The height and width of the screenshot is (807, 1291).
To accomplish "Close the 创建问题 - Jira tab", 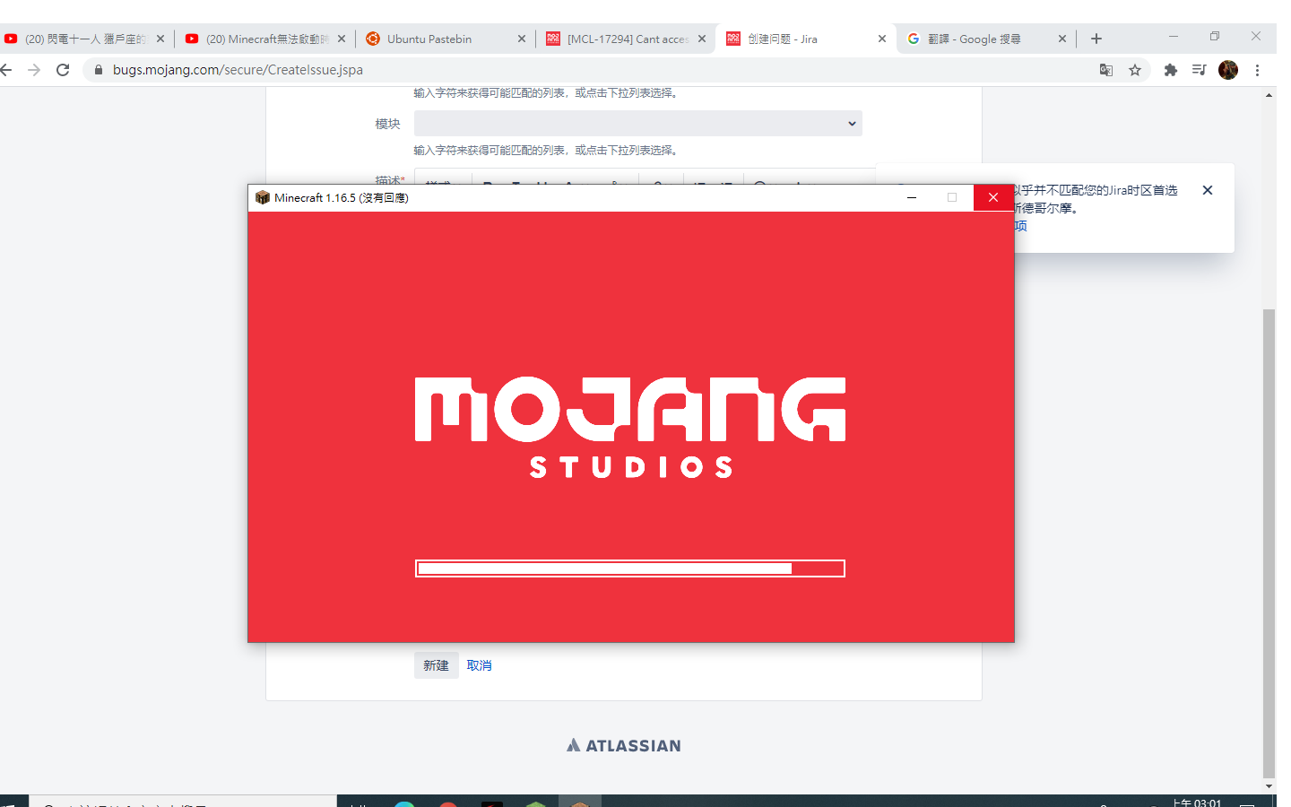I will (882, 39).
